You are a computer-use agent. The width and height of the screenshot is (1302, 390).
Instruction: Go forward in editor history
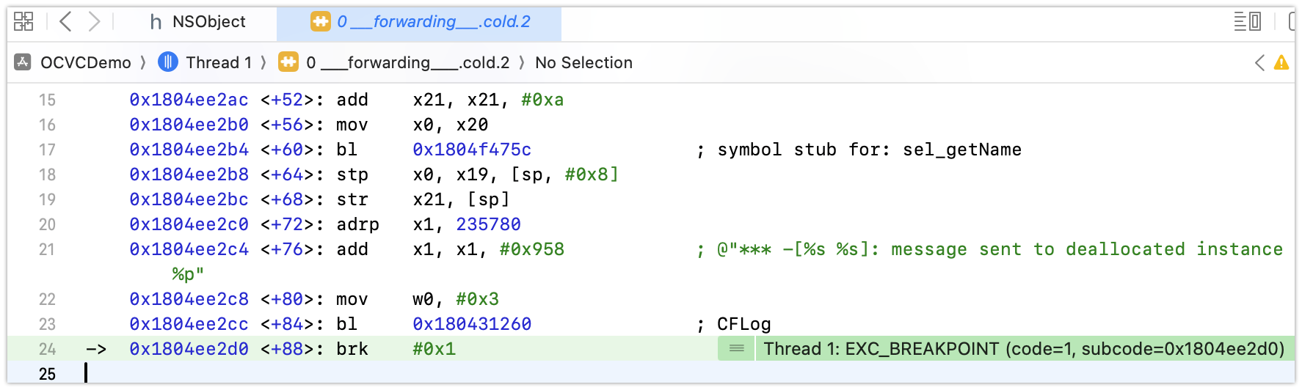tap(94, 22)
